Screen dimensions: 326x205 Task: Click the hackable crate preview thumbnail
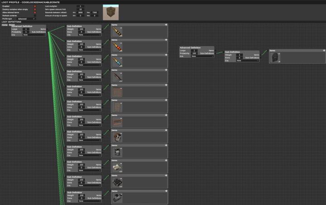point(110,12)
